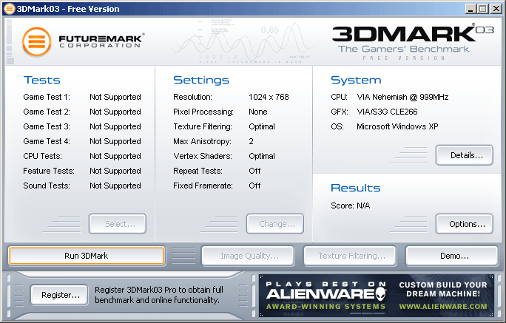Select the Game Test 3: label
This screenshot has width=506, height=323.
(x=47, y=126)
